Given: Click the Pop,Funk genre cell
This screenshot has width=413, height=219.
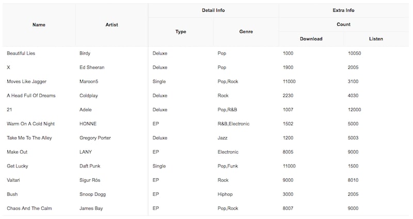Looking at the screenshot, I should coord(229,166).
